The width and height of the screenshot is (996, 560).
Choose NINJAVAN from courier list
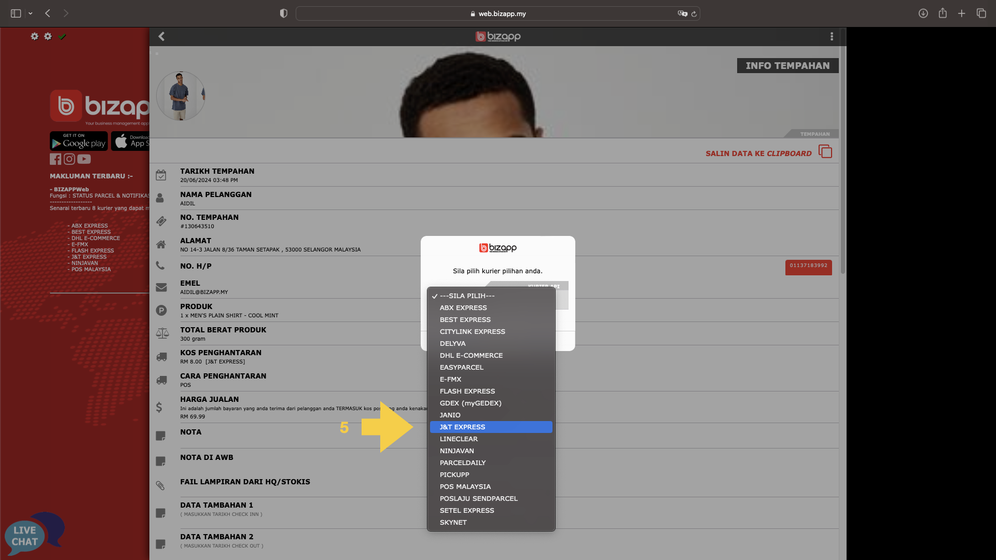click(x=491, y=451)
